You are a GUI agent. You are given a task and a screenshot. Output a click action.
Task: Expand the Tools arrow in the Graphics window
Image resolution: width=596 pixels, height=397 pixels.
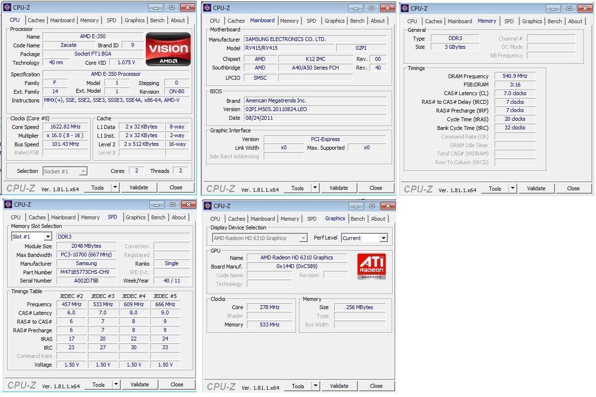(x=315, y=386)
